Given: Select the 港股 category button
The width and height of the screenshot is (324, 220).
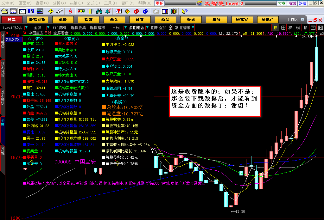Looking at the screenshot, I should click(x=63, y=20).
